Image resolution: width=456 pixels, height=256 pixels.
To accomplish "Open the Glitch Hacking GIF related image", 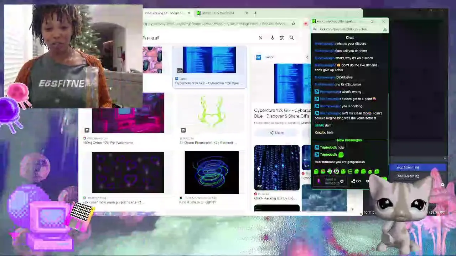I will point(277,167).
